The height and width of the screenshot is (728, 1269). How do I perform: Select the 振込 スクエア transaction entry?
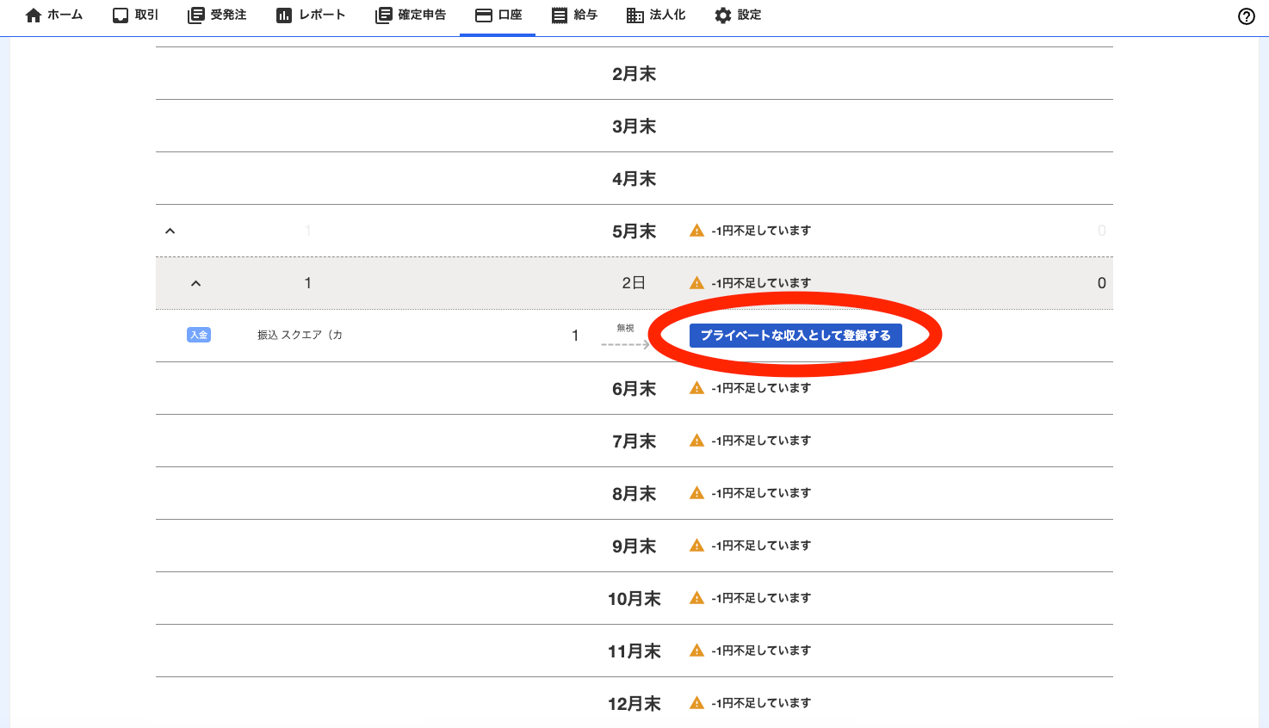point(300,335)
